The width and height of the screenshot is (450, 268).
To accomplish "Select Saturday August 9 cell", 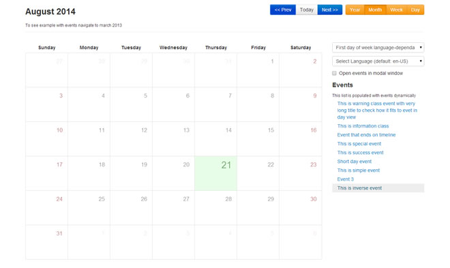I will click(x=301, y=104).
